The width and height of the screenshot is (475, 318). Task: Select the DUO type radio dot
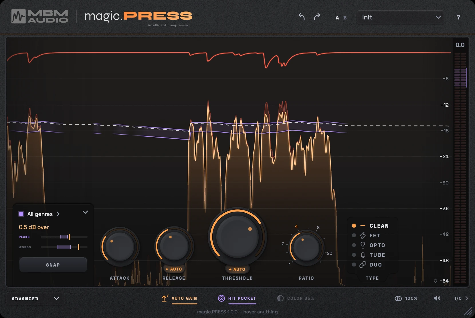[354, 265]
